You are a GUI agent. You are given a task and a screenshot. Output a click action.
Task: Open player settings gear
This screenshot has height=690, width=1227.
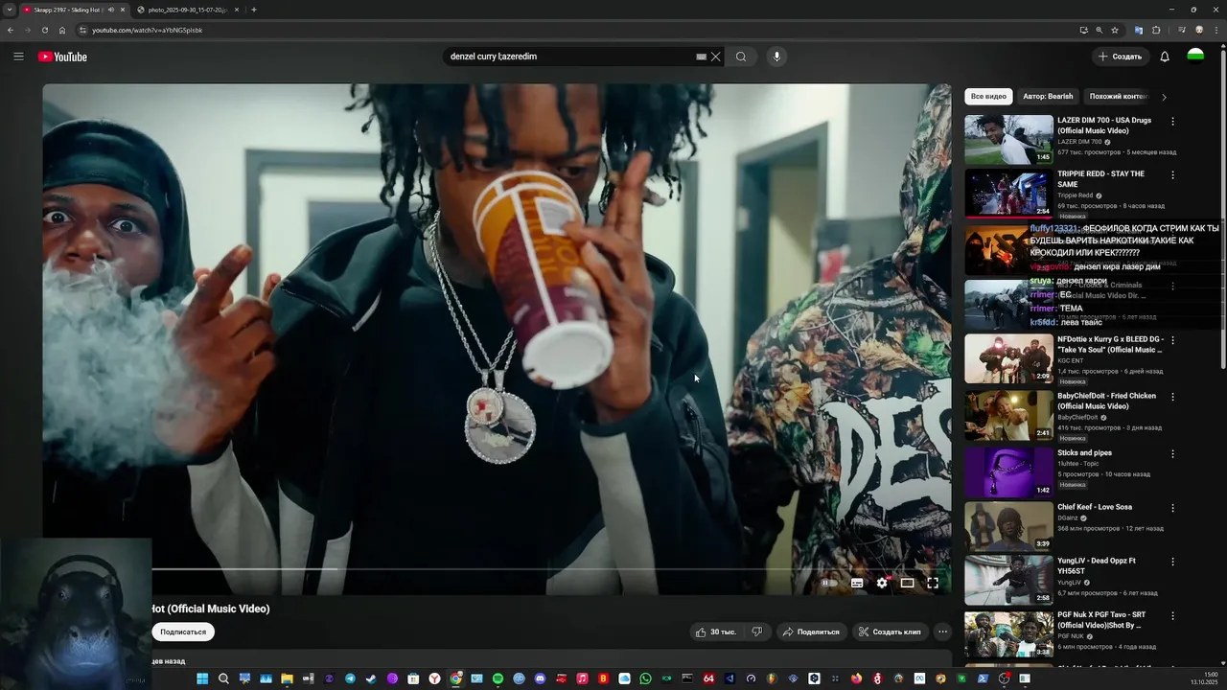click(x=882, y=583)
